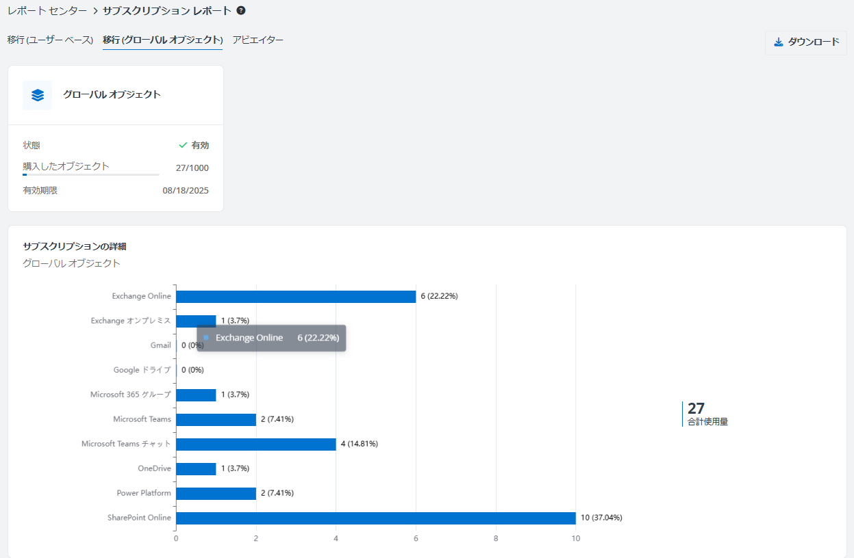Click the Exchange Online bar in chart
The image size is (854, 558).
(x=296, y=296)
